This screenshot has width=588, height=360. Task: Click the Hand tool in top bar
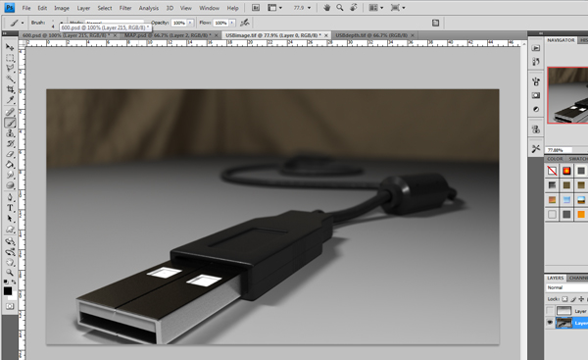coord(327,8)
